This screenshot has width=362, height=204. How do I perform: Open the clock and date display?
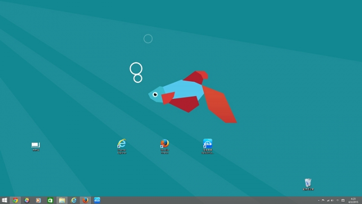pos(353,200)
